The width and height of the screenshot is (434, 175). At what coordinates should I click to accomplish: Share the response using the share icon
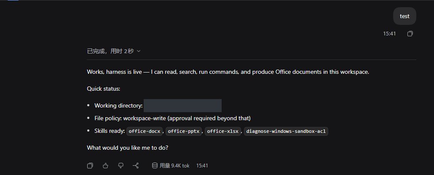click(136, 166)
